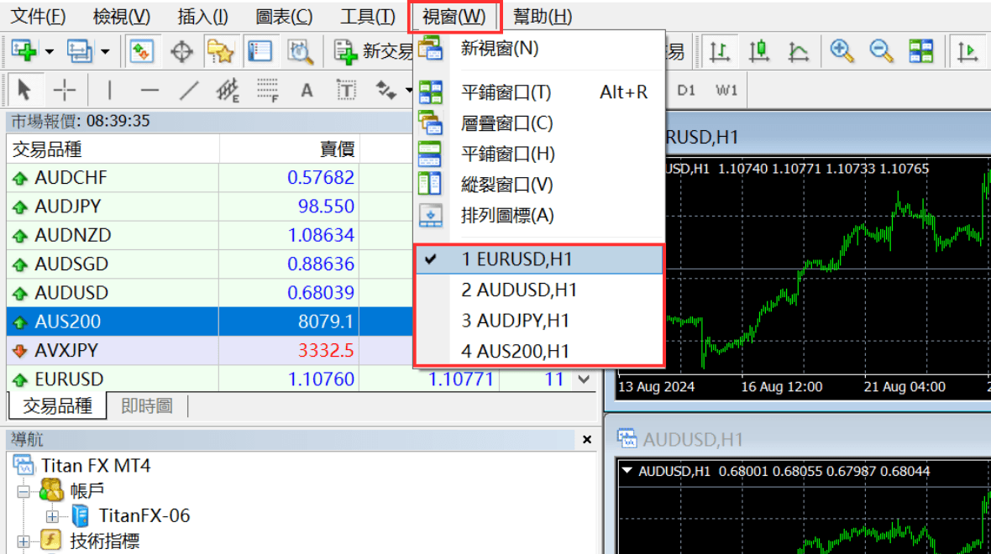The image size is (991, 554).
Task: Open the Profiles dropdown arrow
Action: pos(105,52)
